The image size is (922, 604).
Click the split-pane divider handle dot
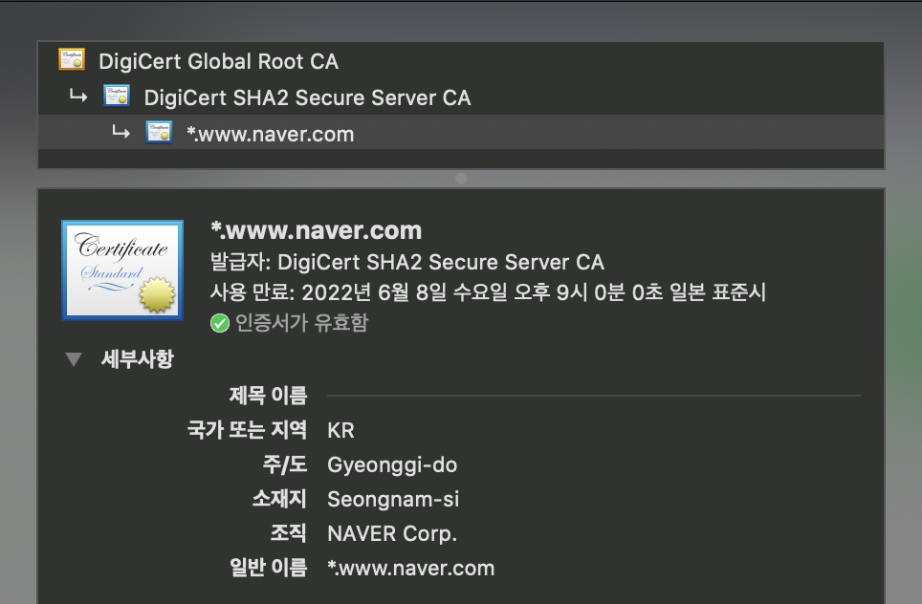click(x=461, y=179)
